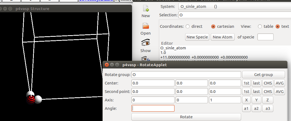Click the New document icon

click(146, 9)
